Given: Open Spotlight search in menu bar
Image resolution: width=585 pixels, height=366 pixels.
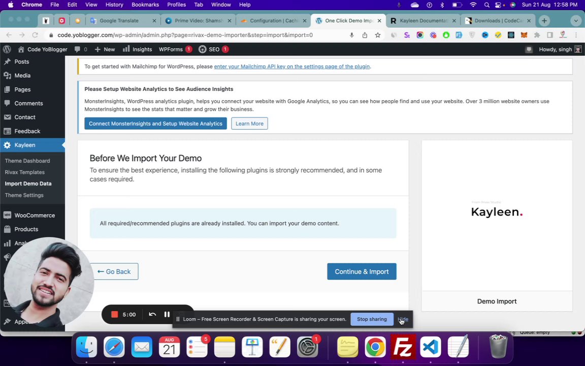Looking at the screenshot, I should [486, 5].
